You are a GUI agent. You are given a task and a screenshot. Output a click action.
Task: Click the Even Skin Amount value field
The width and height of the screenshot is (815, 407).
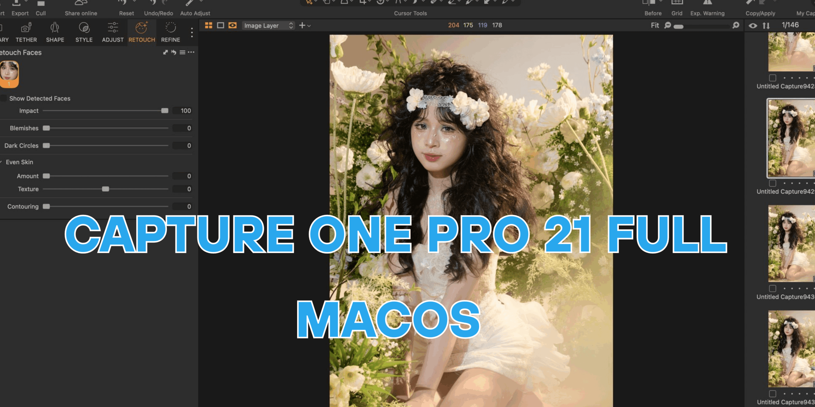coord(182,176)
